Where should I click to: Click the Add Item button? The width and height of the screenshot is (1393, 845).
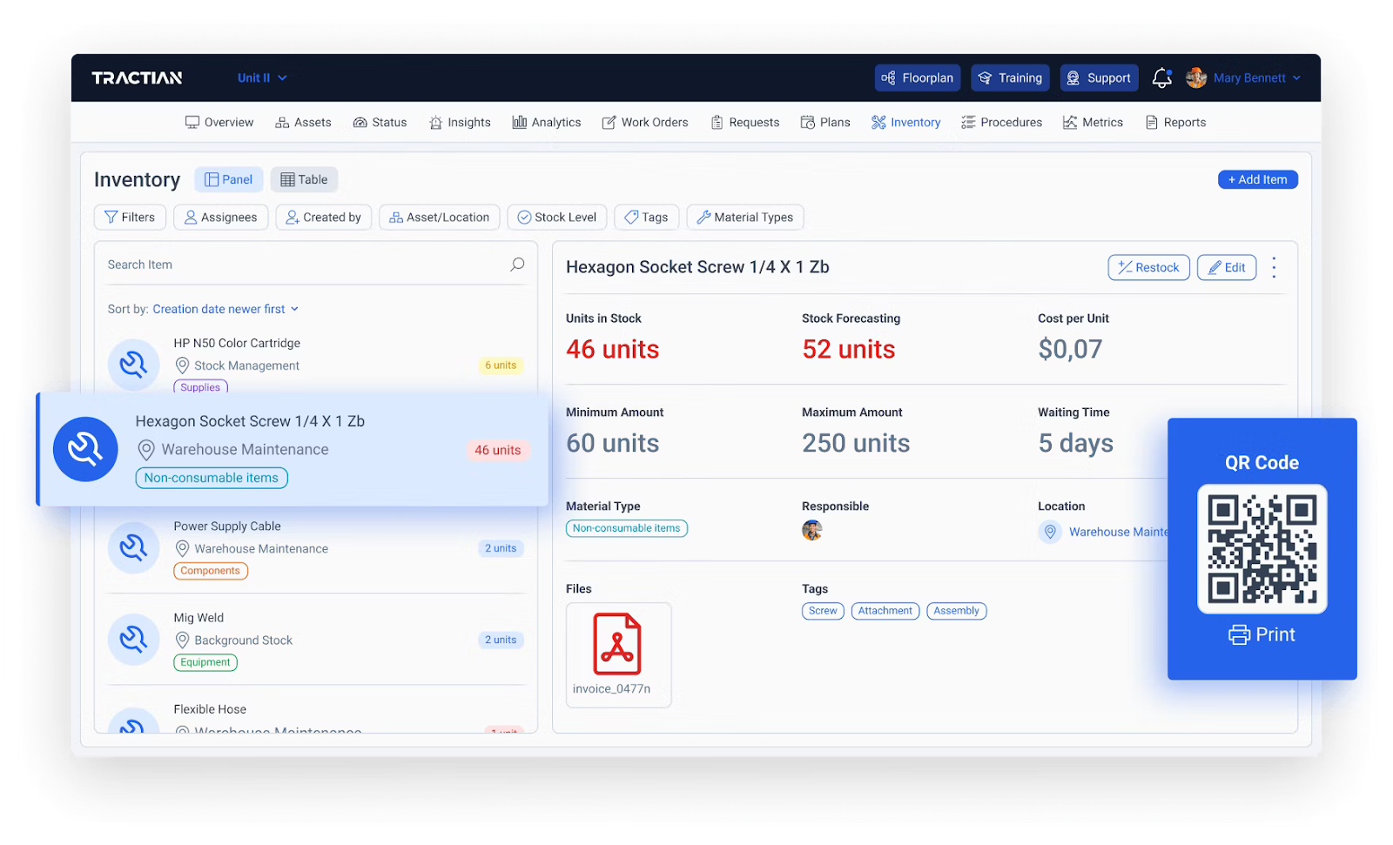(x=1257, y=180)
